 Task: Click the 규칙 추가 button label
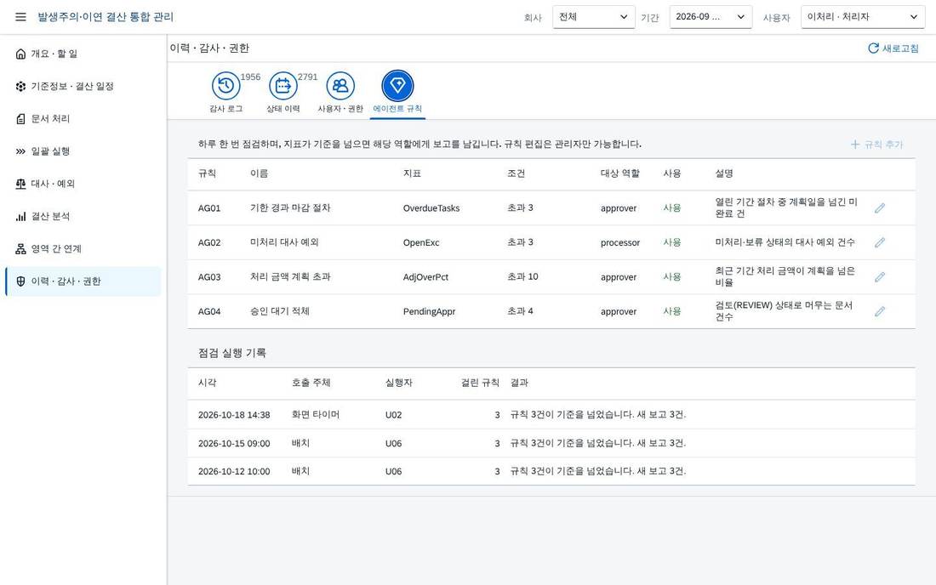(x=883, y=145)
